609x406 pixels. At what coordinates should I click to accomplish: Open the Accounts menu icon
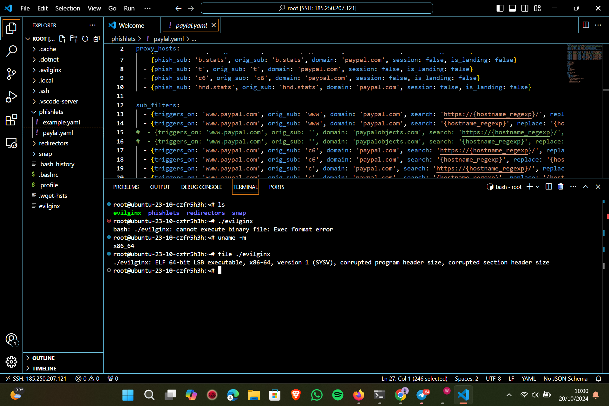click(11, 339)
